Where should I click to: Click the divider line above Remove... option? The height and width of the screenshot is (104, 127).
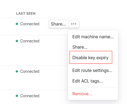point(93,87)
